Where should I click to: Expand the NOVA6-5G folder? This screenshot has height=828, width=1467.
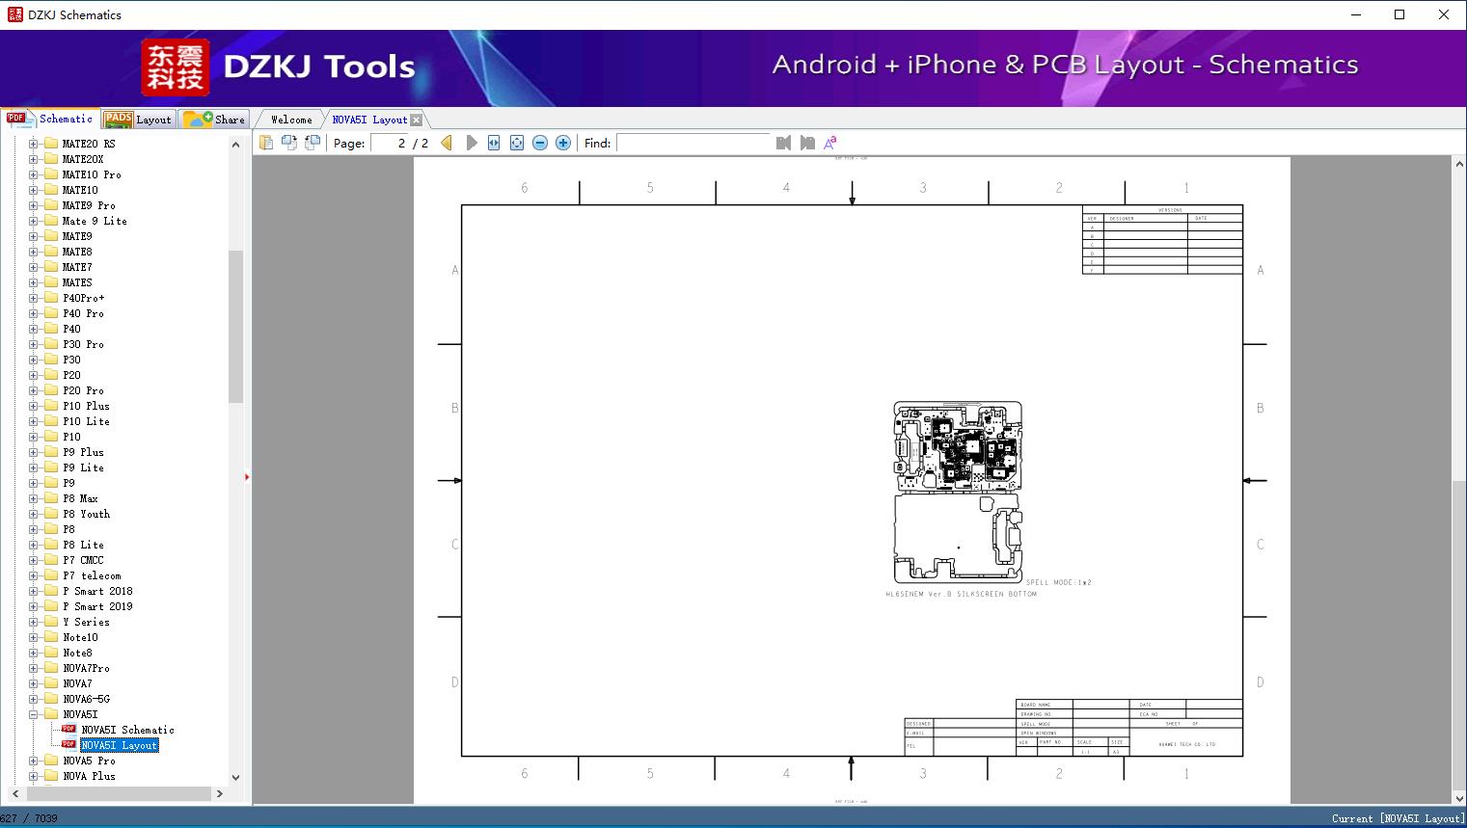pos(33,699)
